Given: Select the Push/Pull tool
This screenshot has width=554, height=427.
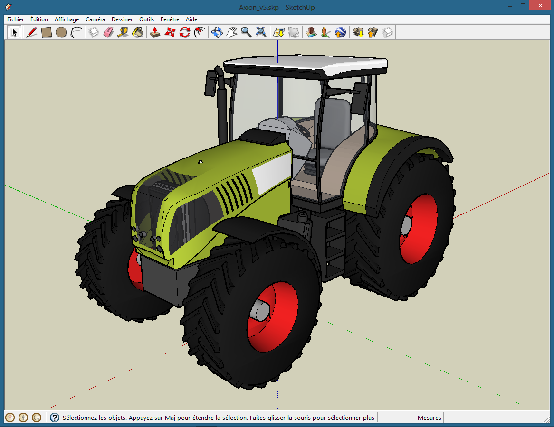Looking at the screenshot, I should click(x=155, y=32).
